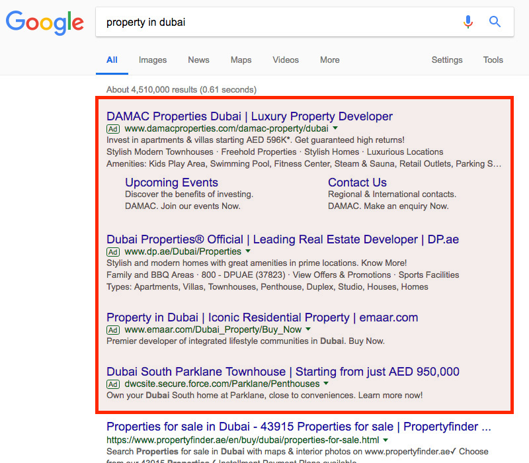Expand the dropdown arrow after the dwcsite.secure.force.com URL
Viewport: 529px width, 463px height.
(x=326, y=384)
